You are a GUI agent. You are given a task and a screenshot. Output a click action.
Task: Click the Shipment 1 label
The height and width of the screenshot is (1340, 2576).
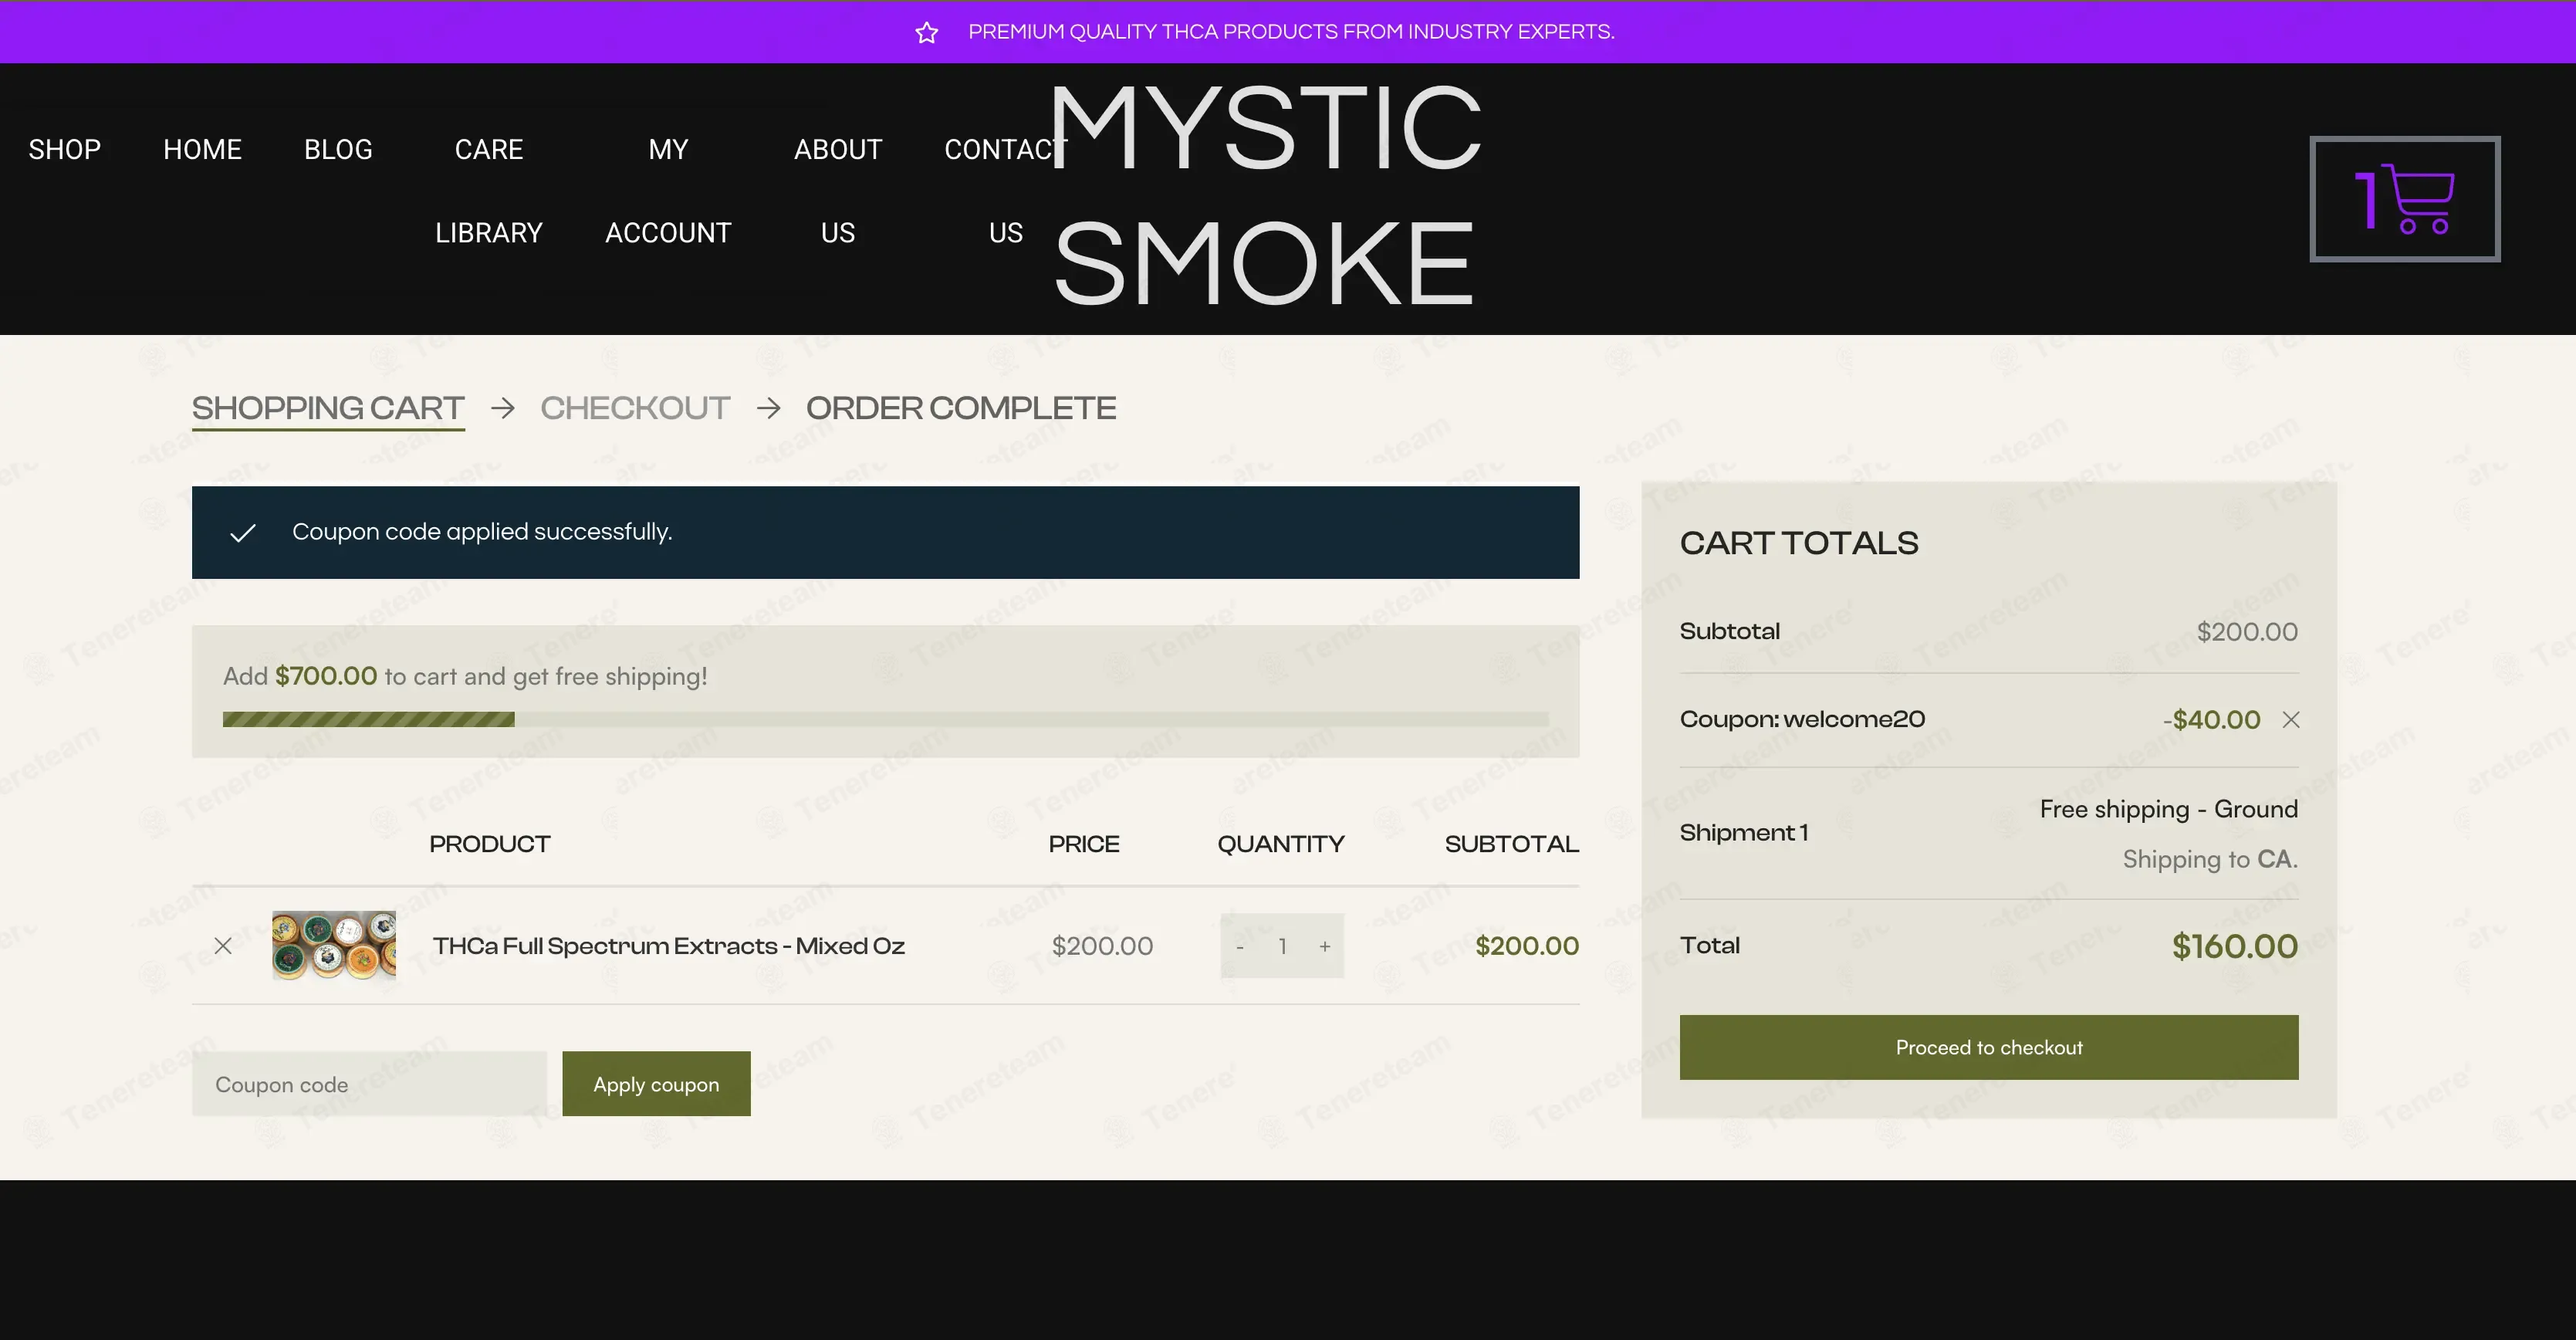pyautogui.click(x=1744, y=833)
